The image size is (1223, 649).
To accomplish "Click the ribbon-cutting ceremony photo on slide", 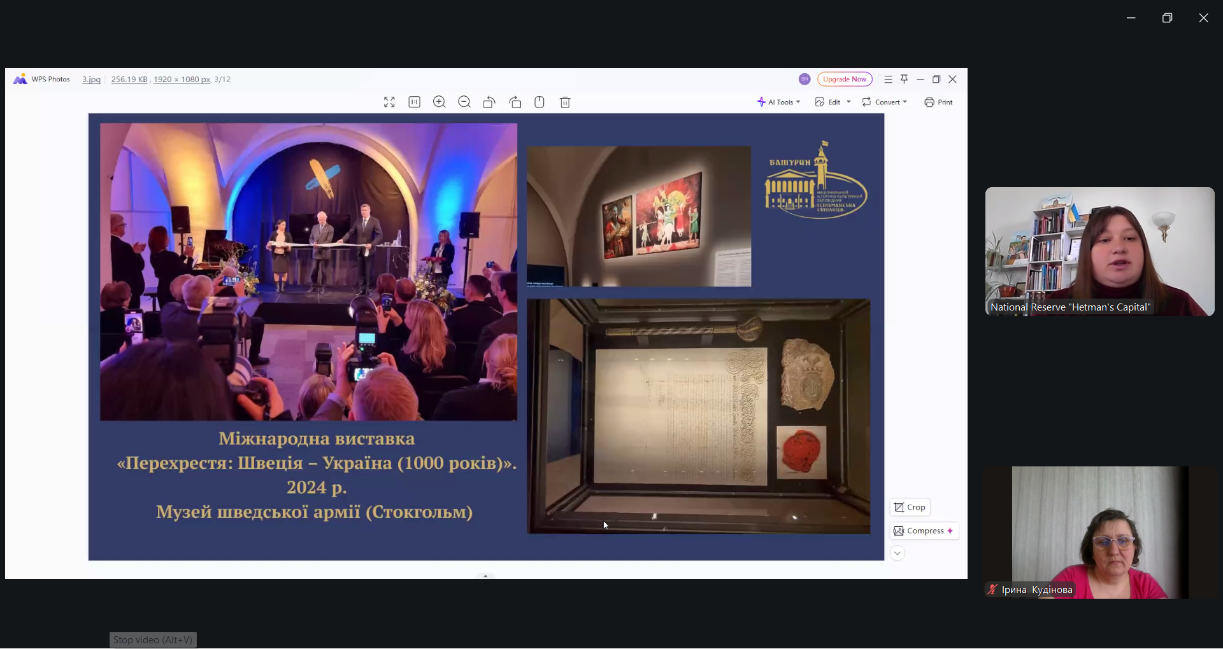I will tap(308, 272).
